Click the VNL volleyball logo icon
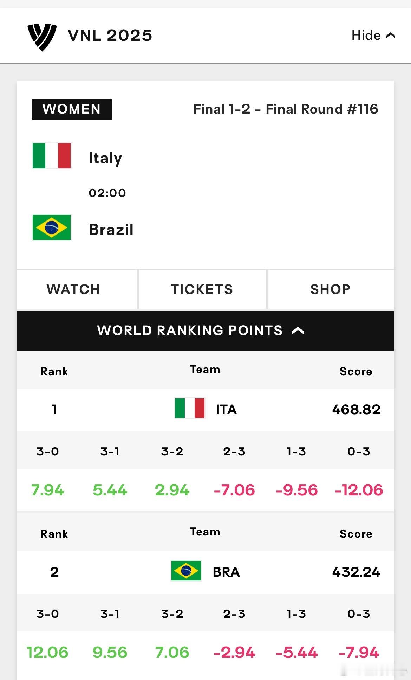The image size is (411, 680). [x=42, y=37]
